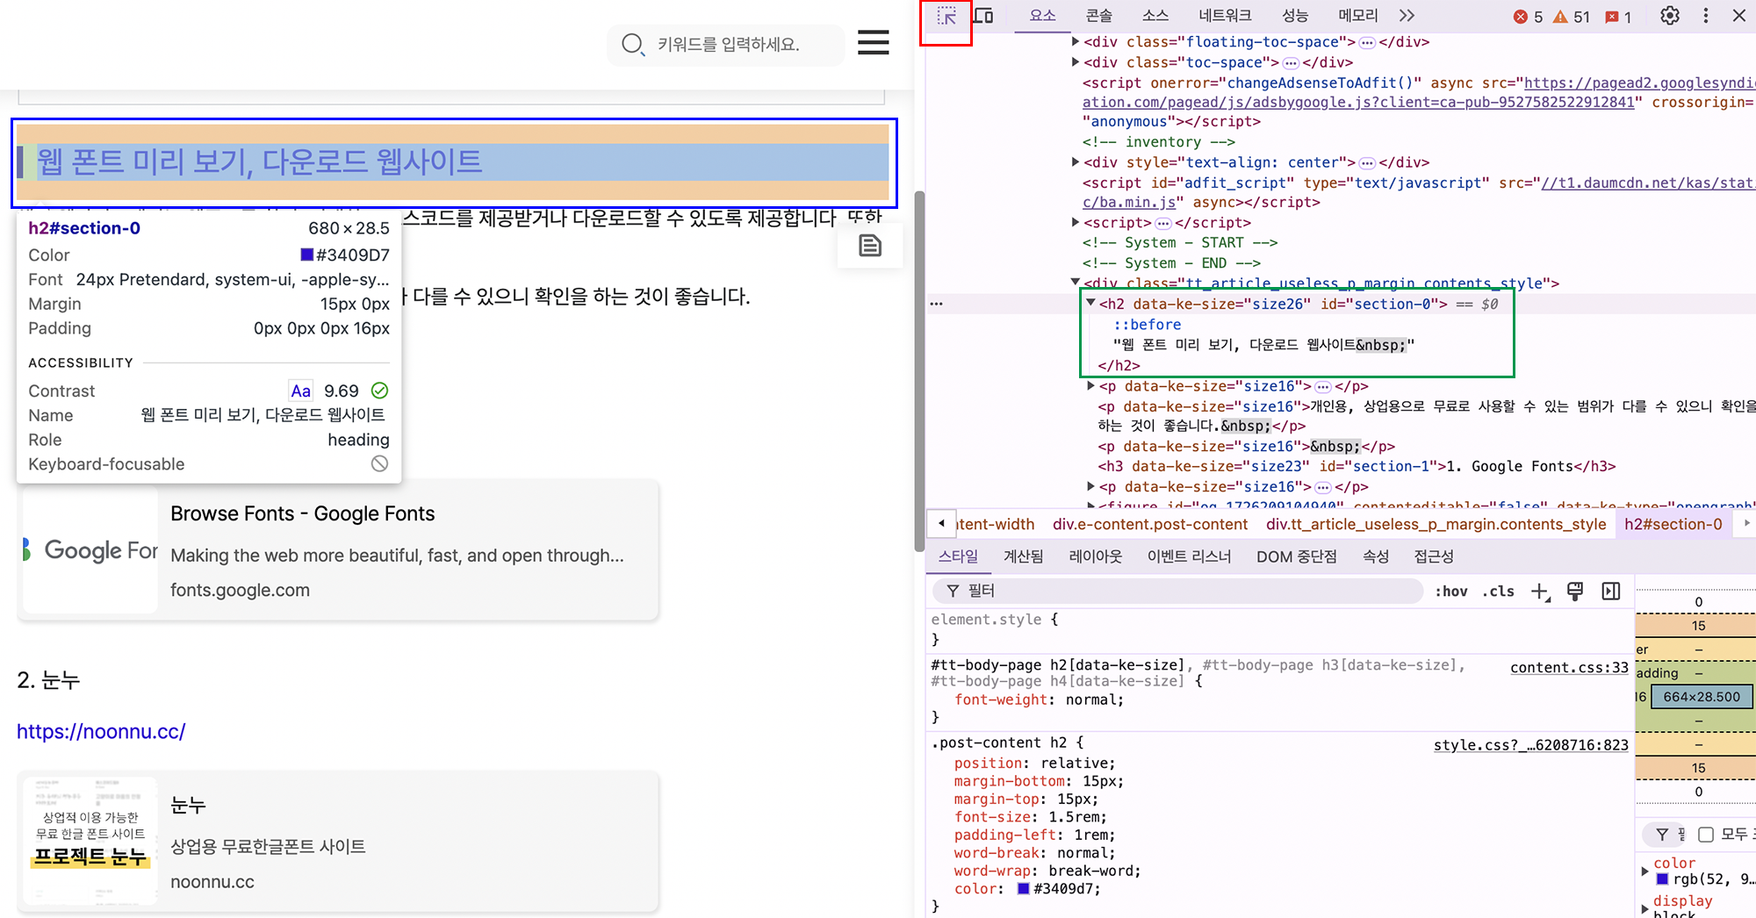Viewport: 1756px width, 918px height.
Task: Click the font-weight: normal declaration
Action: tap(1039, 699)
